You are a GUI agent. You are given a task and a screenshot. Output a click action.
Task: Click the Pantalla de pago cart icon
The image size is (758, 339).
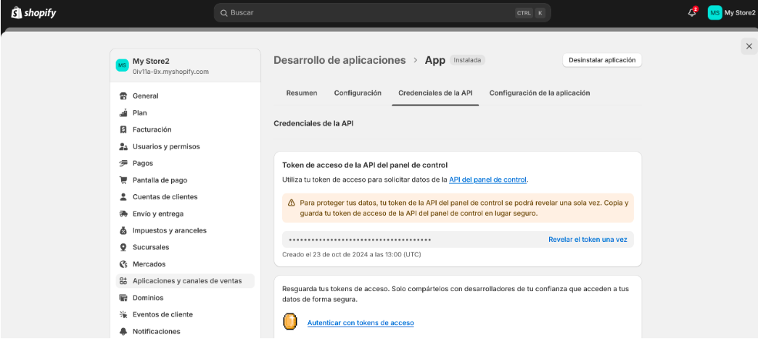pyautogui.click(x=123, y=180)
